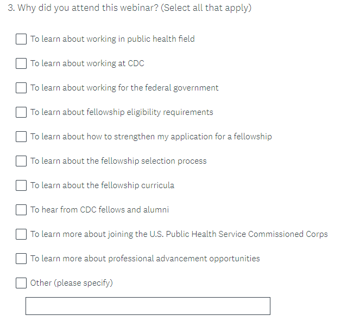Click the label text 'To learn about working at CDC'
Image resolution: width=360 pixels, height=328 pixels.
click(x=87, y=63)
